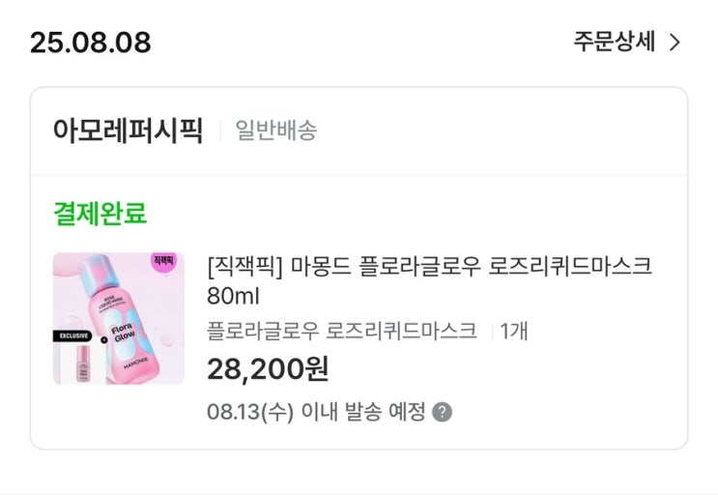Click the 28,200원 price
This screenshot has height=495, width=718.
pyautogui.click(x=268, y=368)
